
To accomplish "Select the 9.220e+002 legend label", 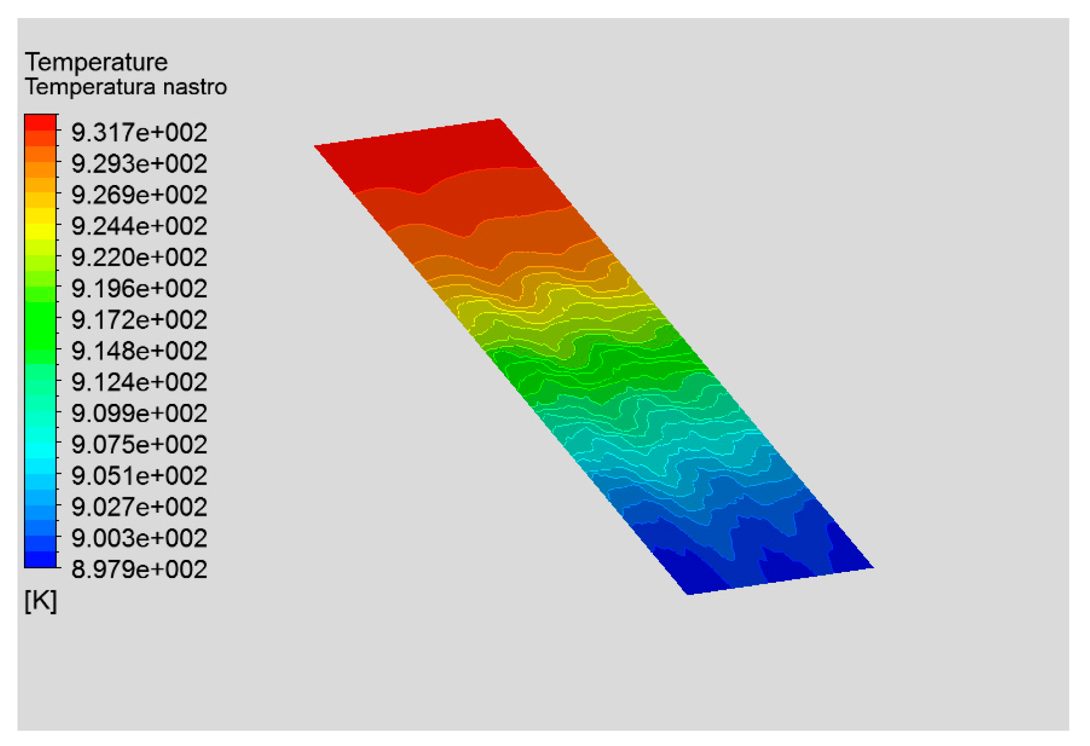I will coord(139,257).
